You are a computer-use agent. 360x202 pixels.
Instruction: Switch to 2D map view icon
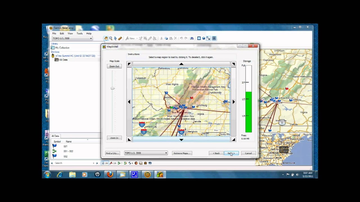tap(199, 38)
